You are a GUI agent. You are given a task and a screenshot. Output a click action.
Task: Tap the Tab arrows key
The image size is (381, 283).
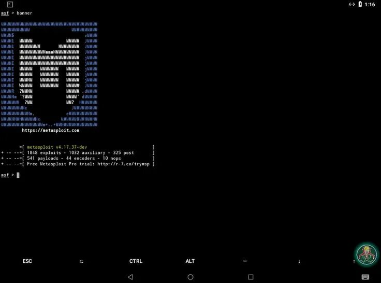pyautogui.click(x=81, y=261)
